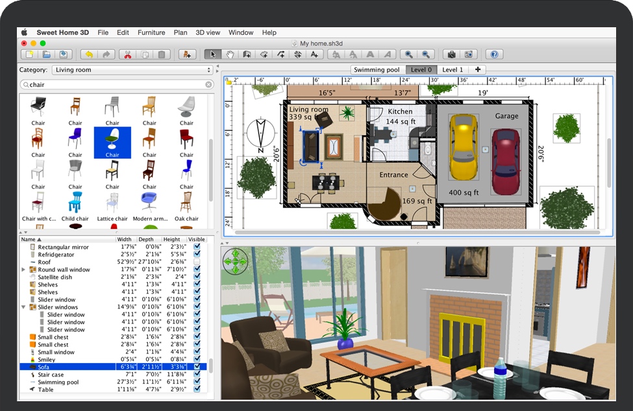Click the Cut scissors toolbar icon
633x411 pixels.
(x=127, y=54)
